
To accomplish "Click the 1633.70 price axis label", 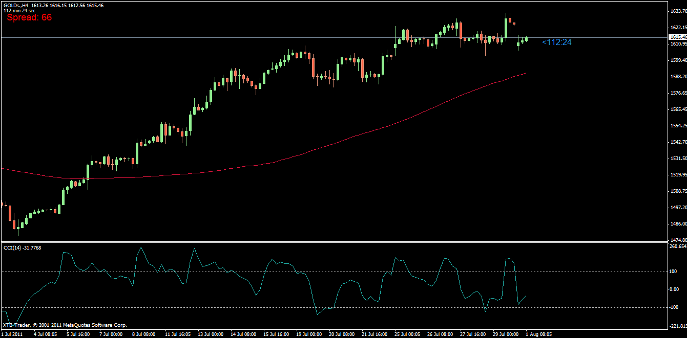I will [x=677, y=11].
